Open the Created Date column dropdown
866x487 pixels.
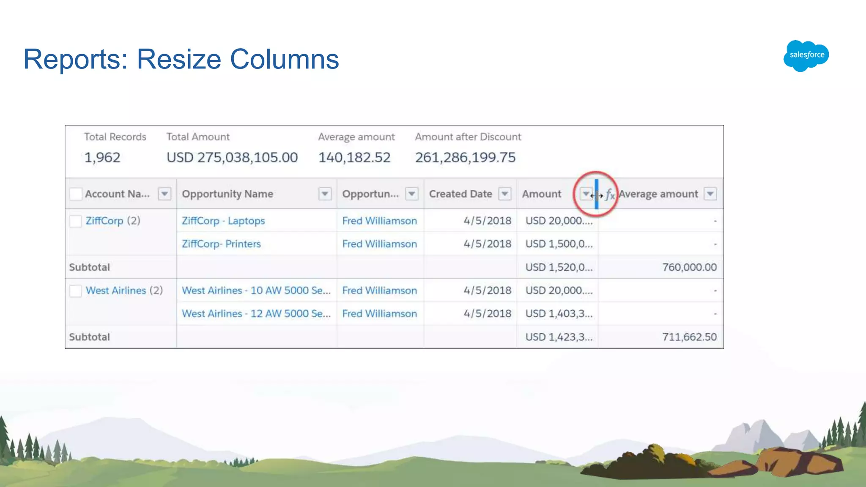(505, 194)
